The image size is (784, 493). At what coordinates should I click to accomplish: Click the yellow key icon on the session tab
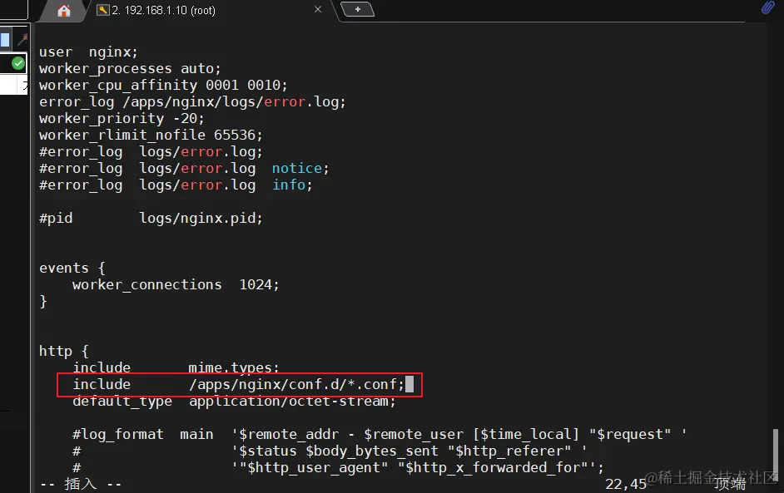(x=103, y=10)
